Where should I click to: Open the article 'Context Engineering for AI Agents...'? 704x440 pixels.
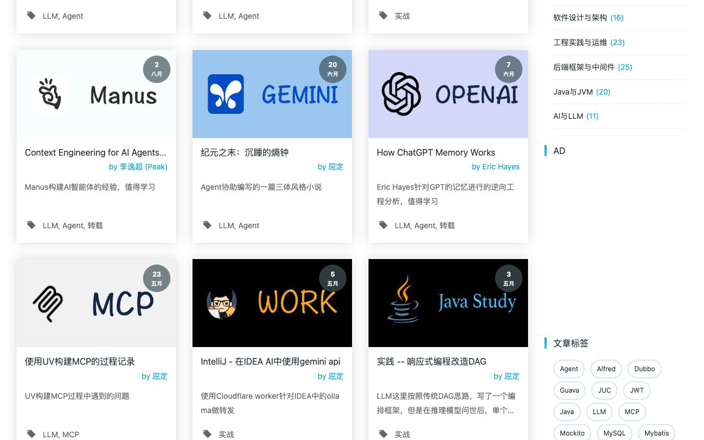tap(95, 152)
